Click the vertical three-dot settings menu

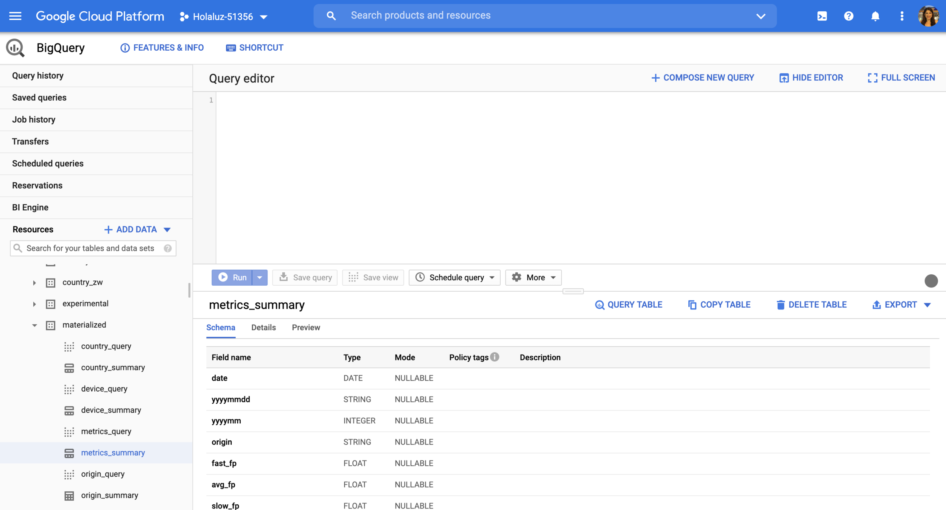(902, 16)
